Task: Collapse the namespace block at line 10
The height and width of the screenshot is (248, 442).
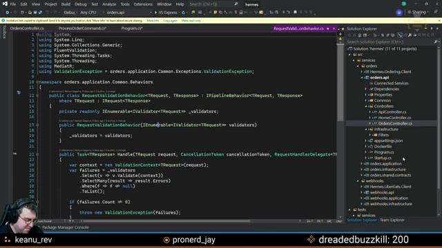Action: coord(37,82)
